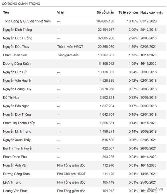
Task: Select Nguyễn Văn Huynh in list
Action: tap(17, 80)
